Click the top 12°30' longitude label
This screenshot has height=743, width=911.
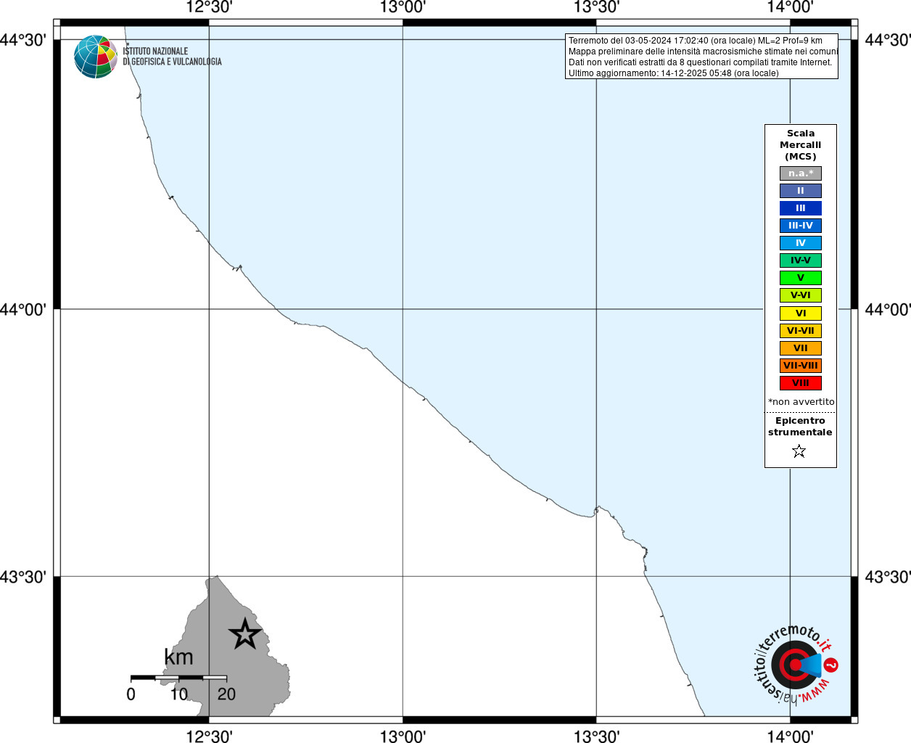[x=209, y=7]
